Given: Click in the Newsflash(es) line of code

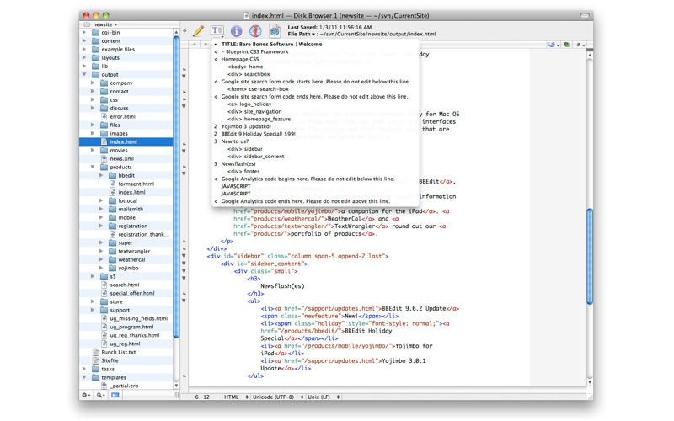Looking at the screenshot, I should click(282, 285).
